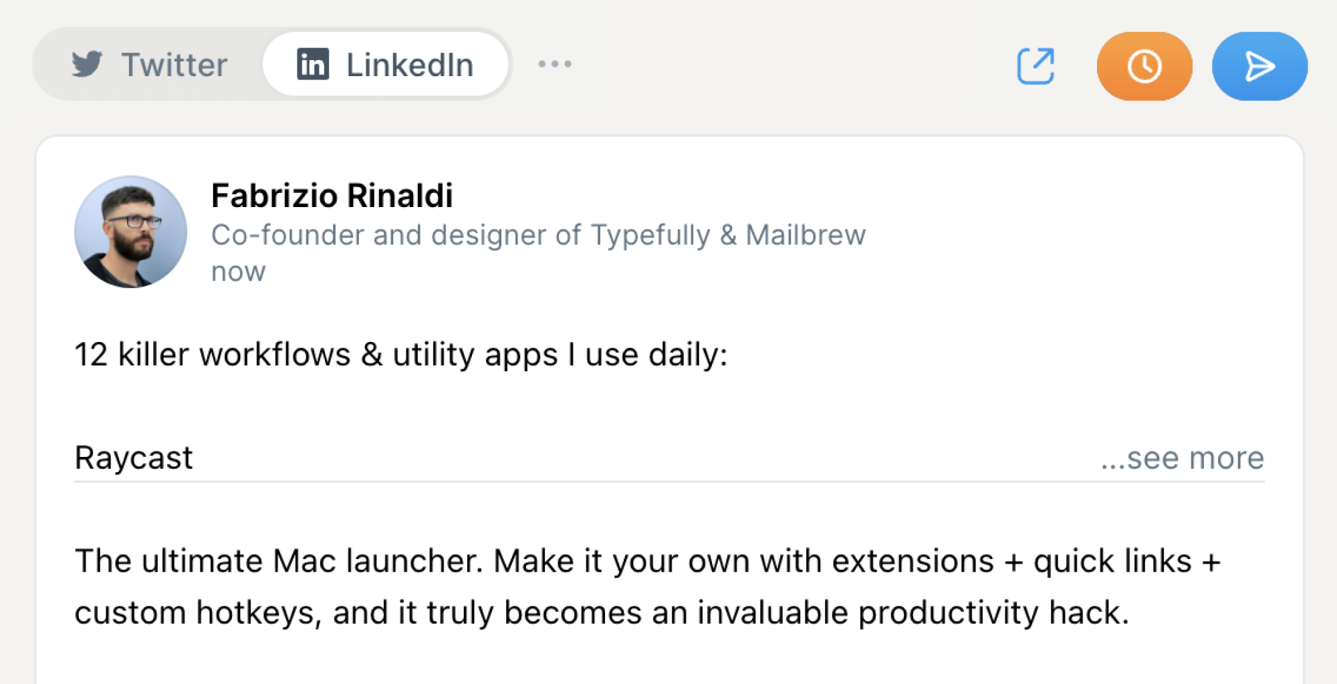The height and width of the screenshot is (684, 1337).
Task: Click the now timestamp under the name
Action: [237, 271]
